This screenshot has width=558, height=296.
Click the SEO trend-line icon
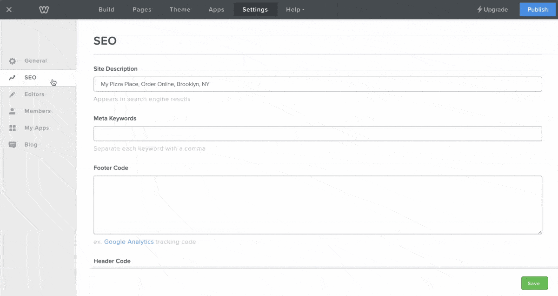[13, 78]
